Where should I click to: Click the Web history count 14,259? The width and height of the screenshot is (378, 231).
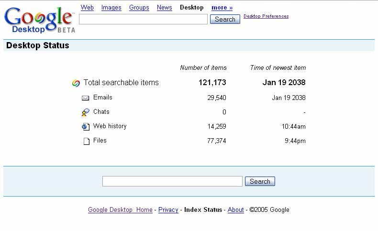click(217, 126)
